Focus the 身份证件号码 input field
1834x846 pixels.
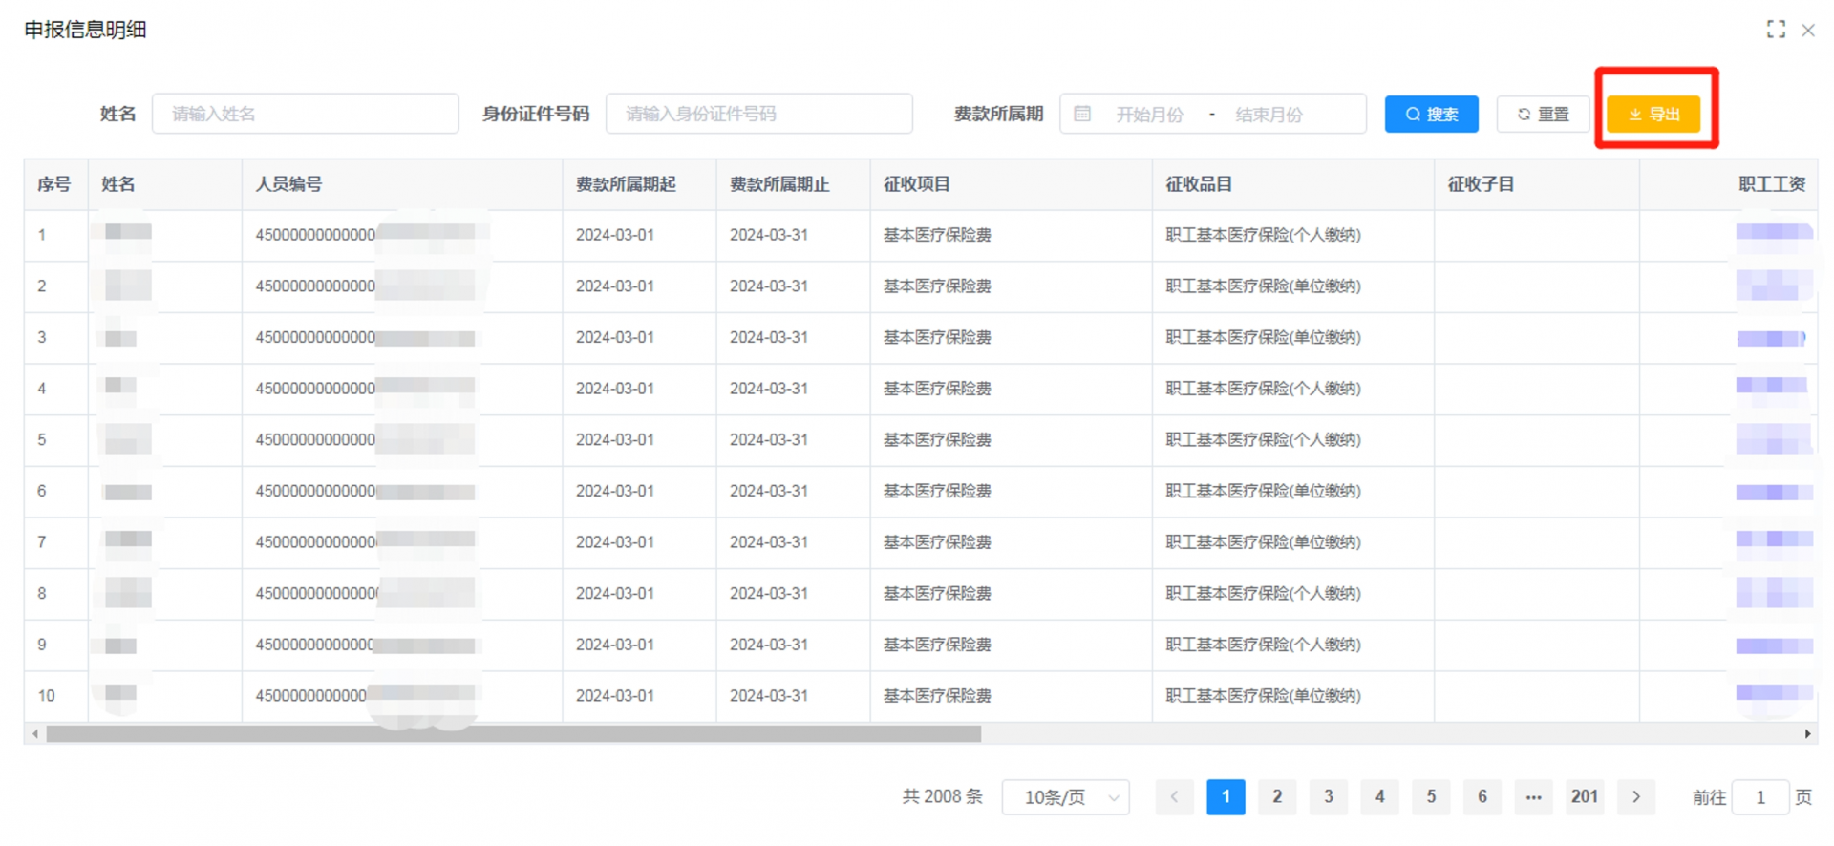758,115
